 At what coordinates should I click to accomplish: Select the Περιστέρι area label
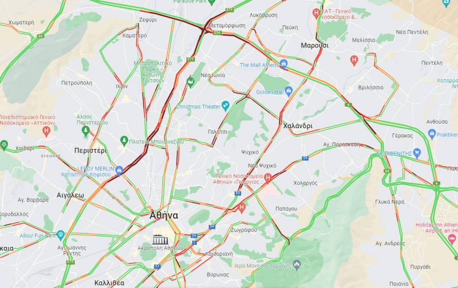coord(91,151)
